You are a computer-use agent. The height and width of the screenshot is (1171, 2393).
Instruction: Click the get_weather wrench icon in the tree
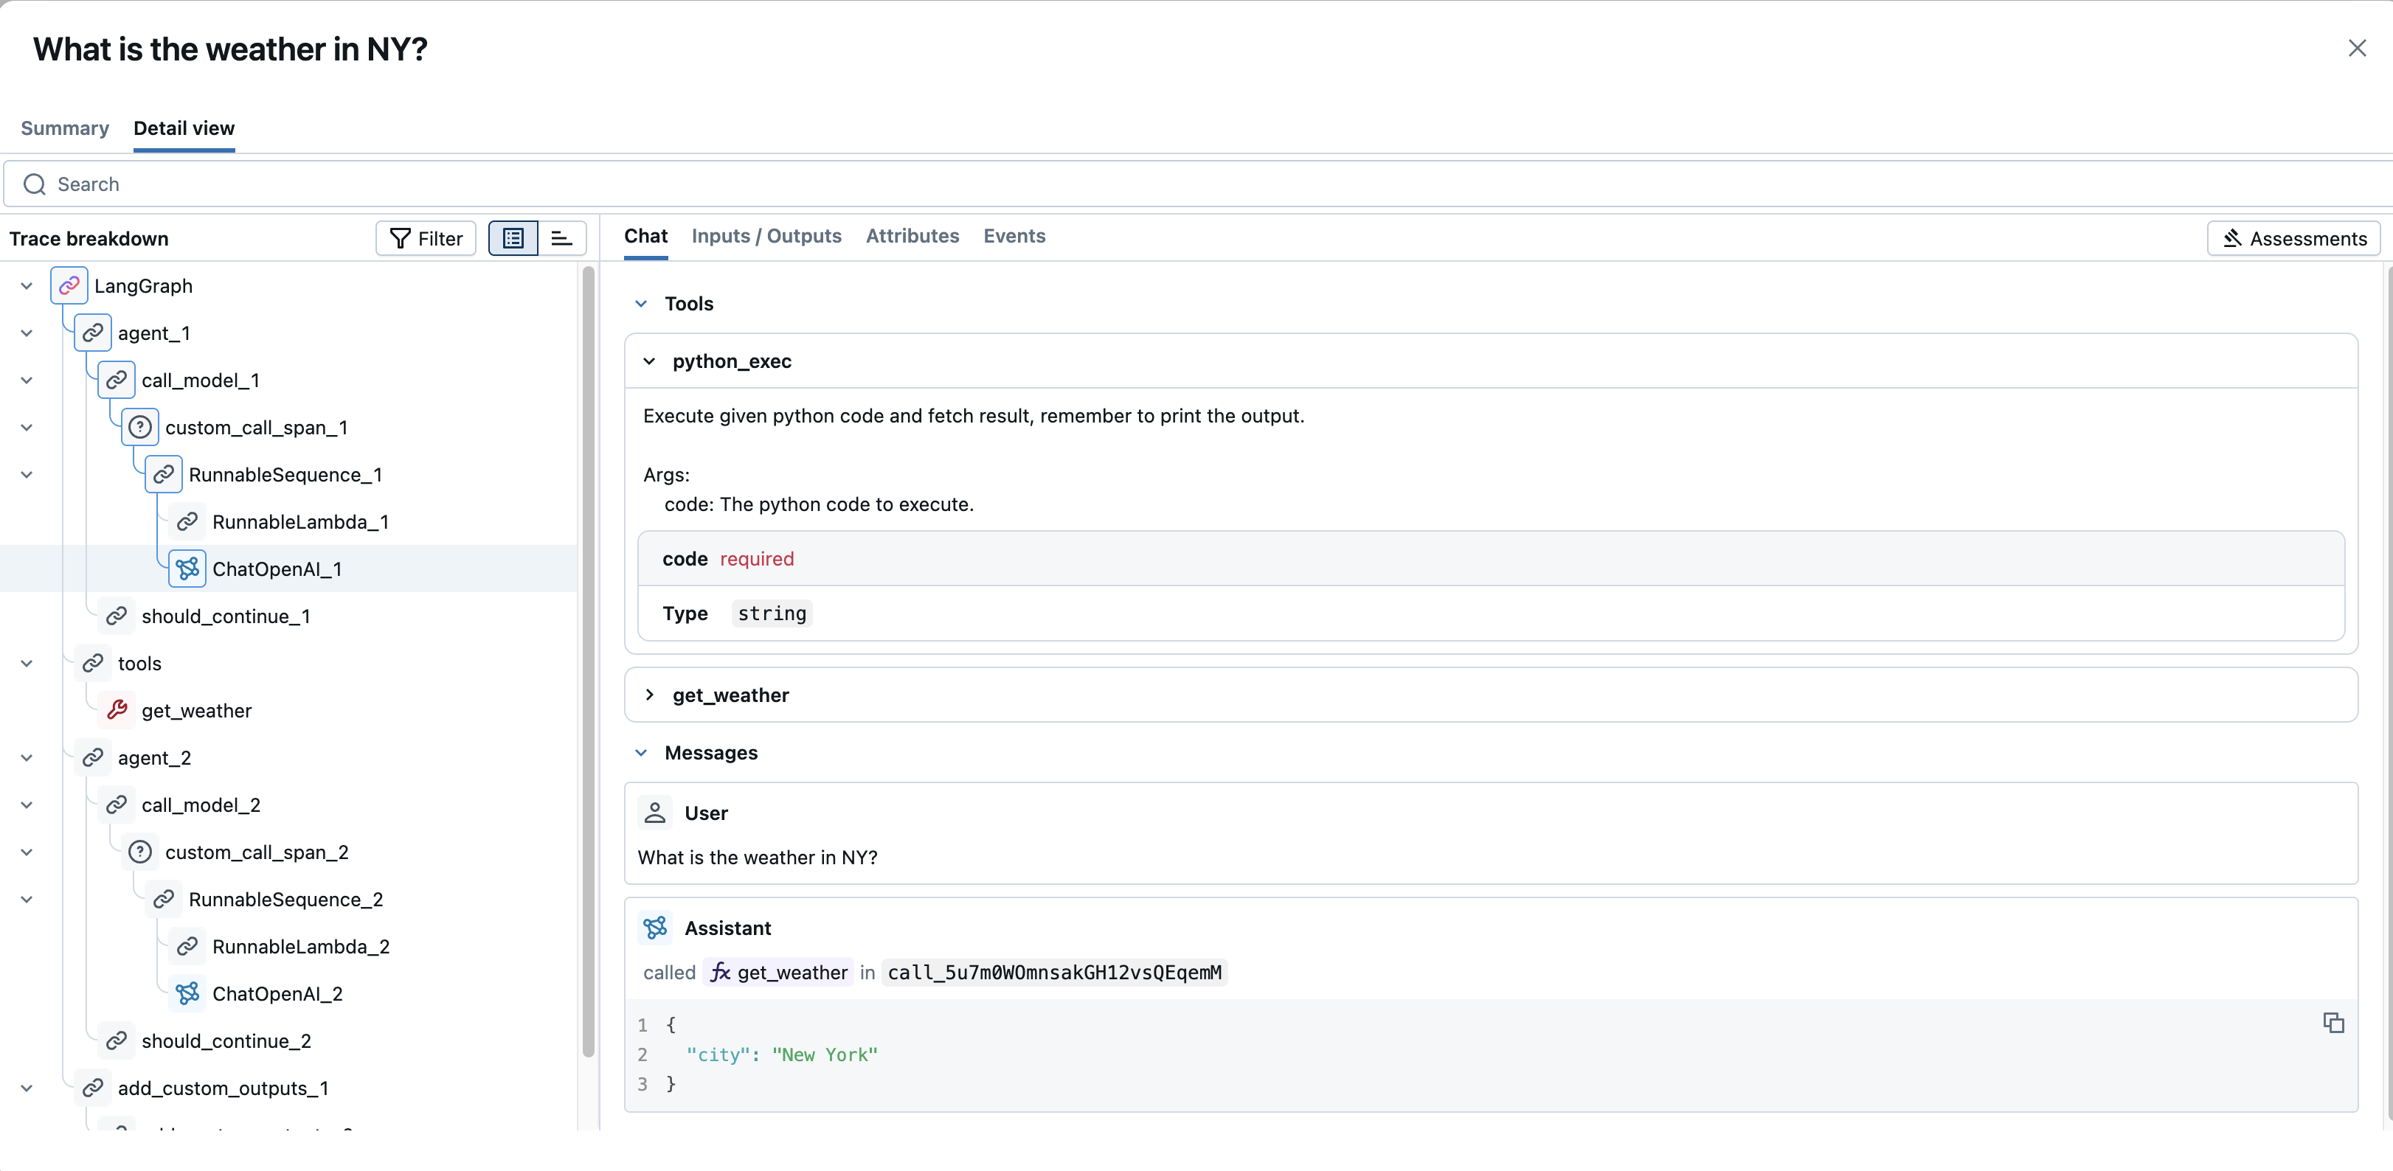(118, 709)
